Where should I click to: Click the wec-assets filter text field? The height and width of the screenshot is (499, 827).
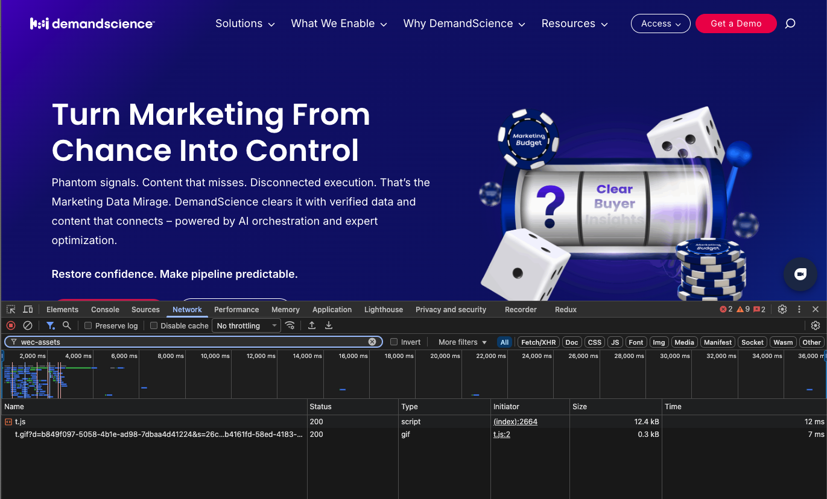(x=193, y=342)
